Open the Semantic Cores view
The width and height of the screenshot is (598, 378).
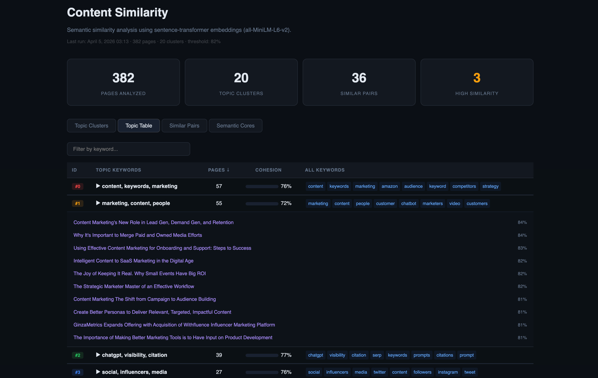click(x=235, y=126)
